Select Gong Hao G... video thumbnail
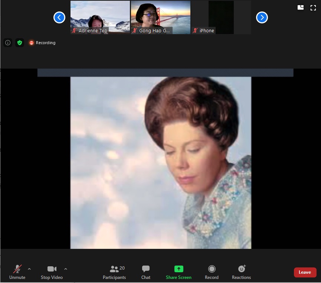This screenshot has width=321, height=283. [x=160, y=17]
